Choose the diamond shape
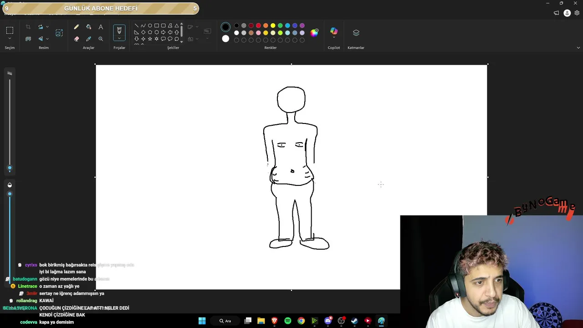Viewport: 583px width, 328px height. [x=143, y=32]
